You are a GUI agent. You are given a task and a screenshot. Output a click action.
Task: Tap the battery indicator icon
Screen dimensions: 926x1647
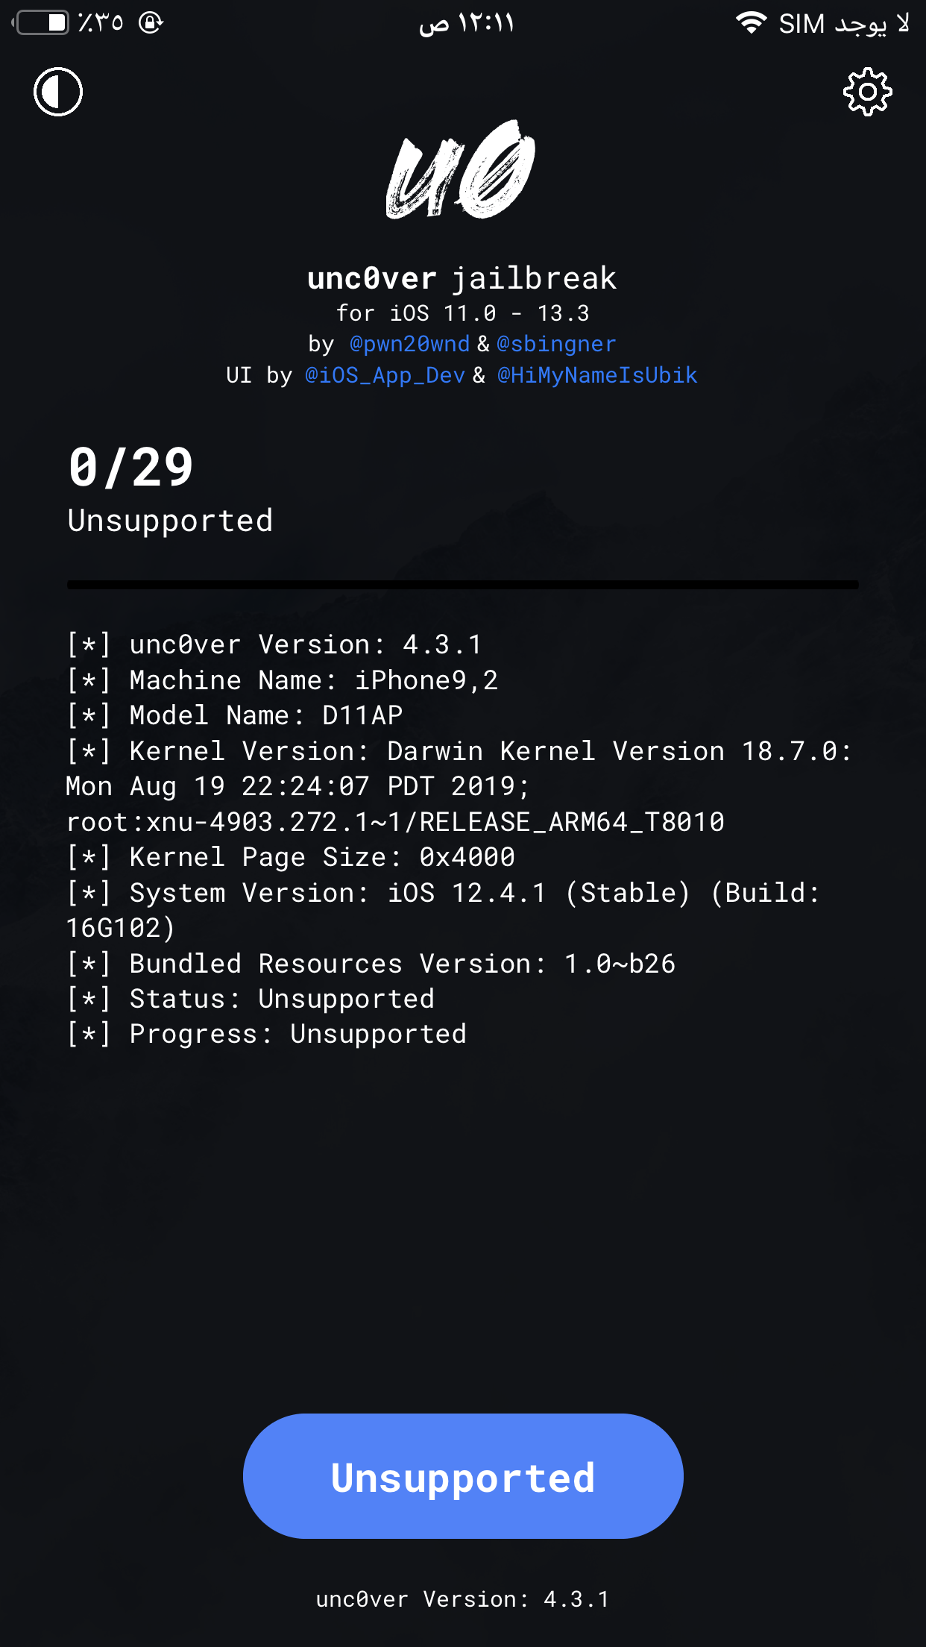pyautogui.click(x=41, y=22)
